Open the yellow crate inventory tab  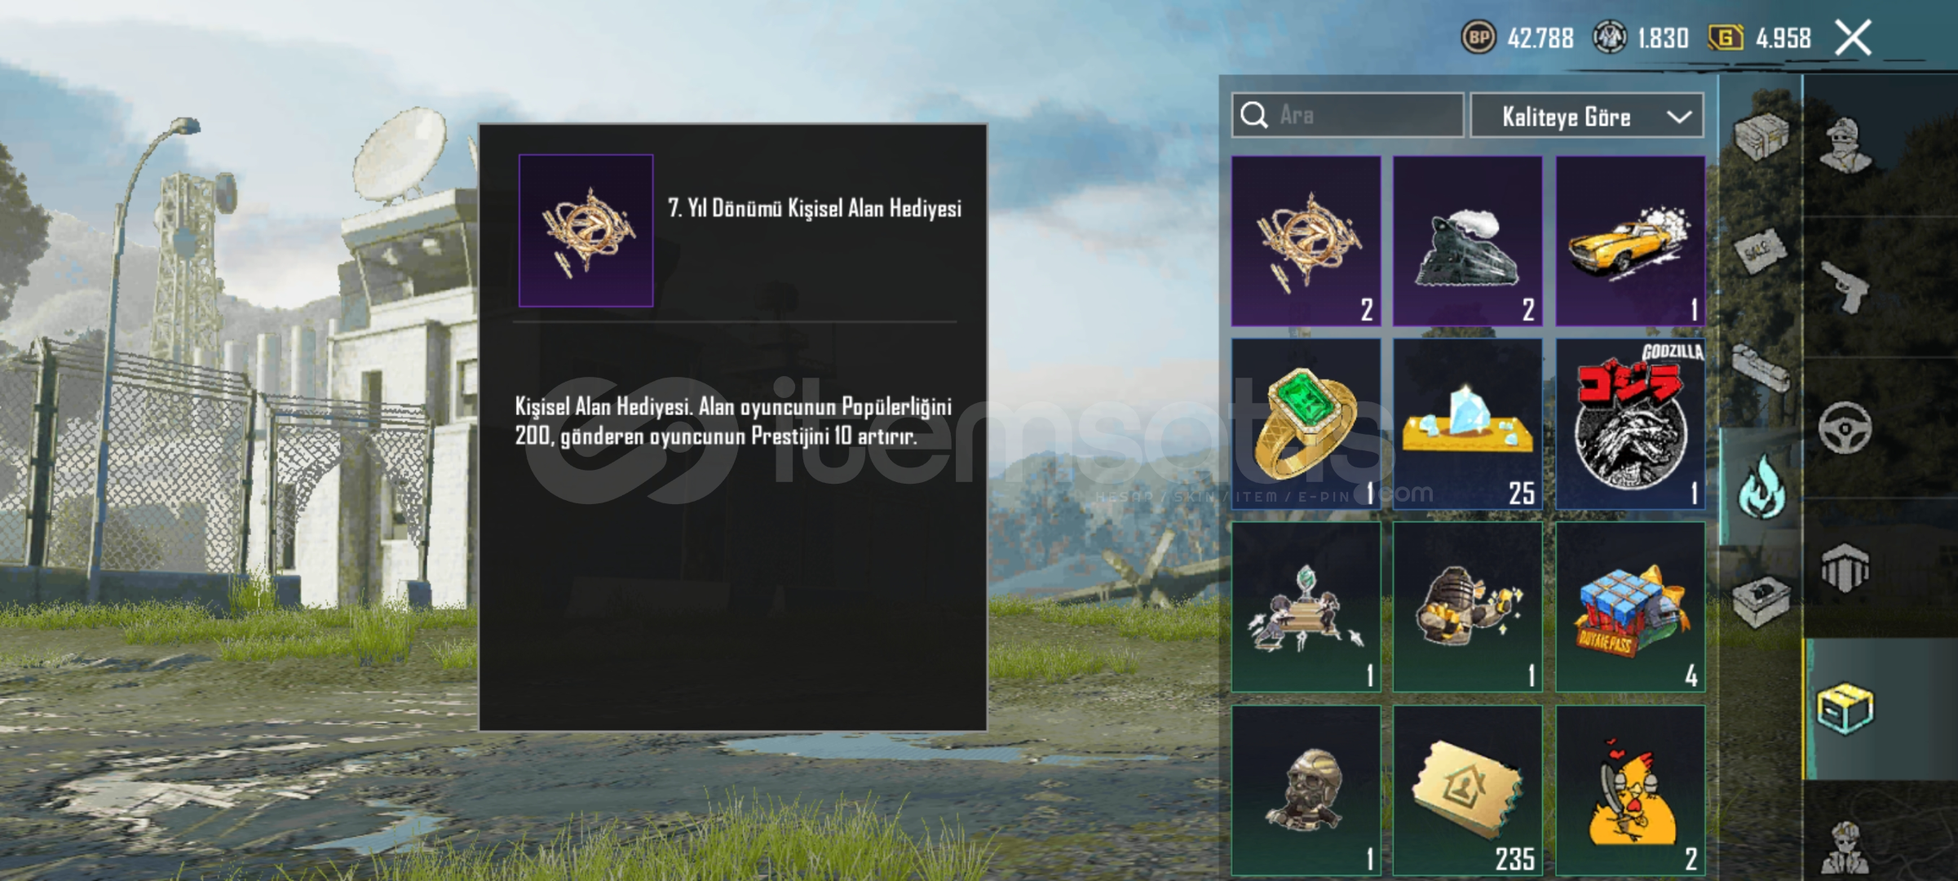[1845, 709]
